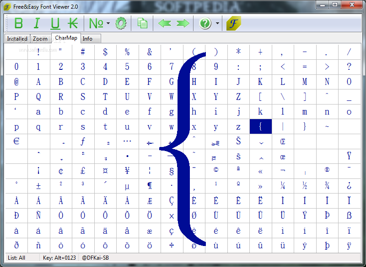Select the « left guillemet cell
Viewport: 366px width, 267px height.
pos(260,171)
